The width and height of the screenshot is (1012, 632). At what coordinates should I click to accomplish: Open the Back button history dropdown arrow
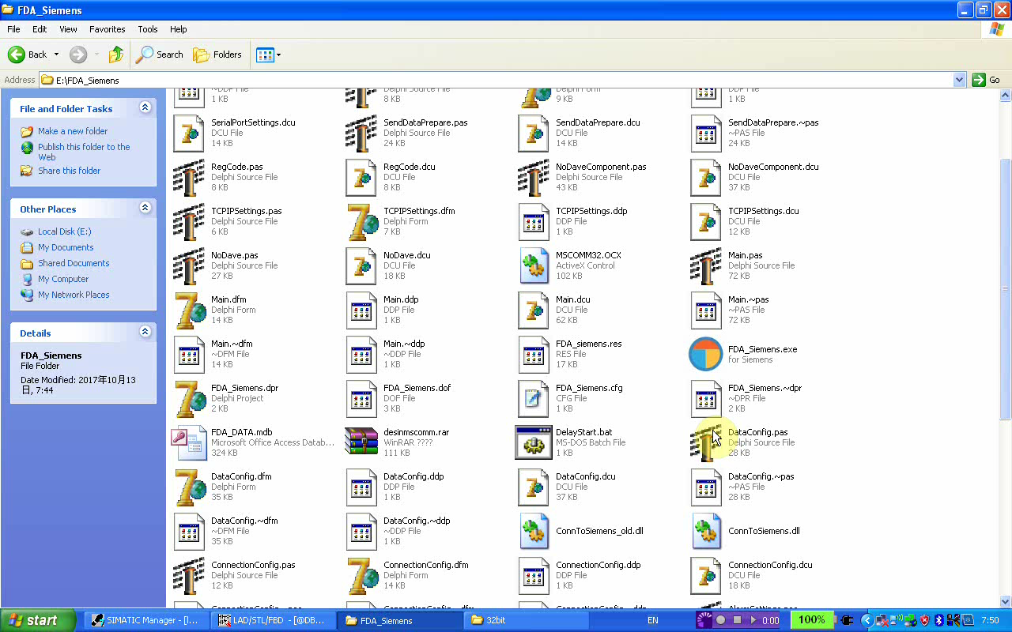coord(56,55)
